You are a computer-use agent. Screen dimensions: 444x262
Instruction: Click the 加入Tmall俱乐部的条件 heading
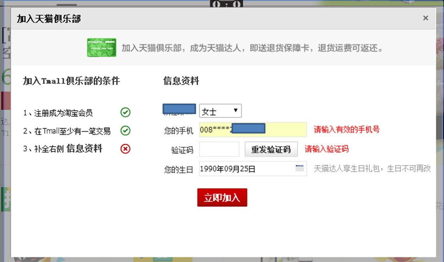coord(71,81)
